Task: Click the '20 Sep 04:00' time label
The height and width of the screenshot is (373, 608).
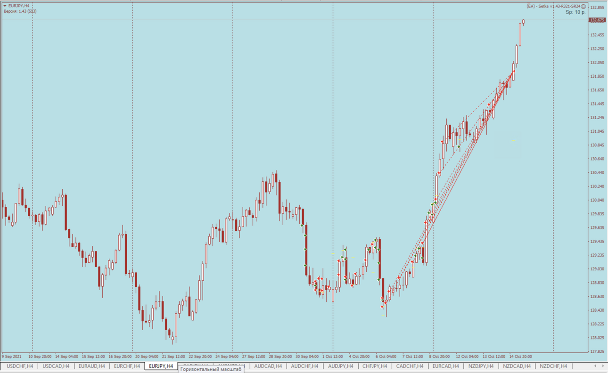Action: [147, 357]
